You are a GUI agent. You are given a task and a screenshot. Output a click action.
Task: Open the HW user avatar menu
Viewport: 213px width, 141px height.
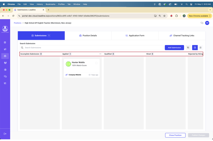tap(207, 23)
